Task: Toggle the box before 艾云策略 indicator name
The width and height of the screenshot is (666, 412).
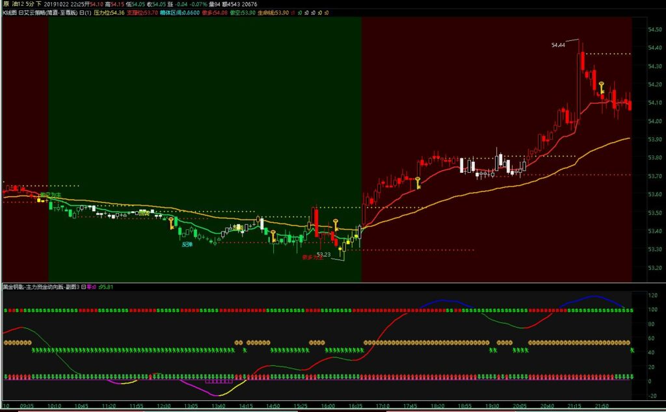Action: 21,12
